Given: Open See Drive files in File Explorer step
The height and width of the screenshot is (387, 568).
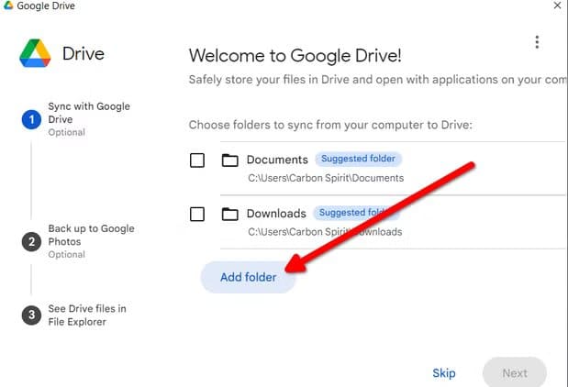Looking at the screenshot, I should click(87, 315).
